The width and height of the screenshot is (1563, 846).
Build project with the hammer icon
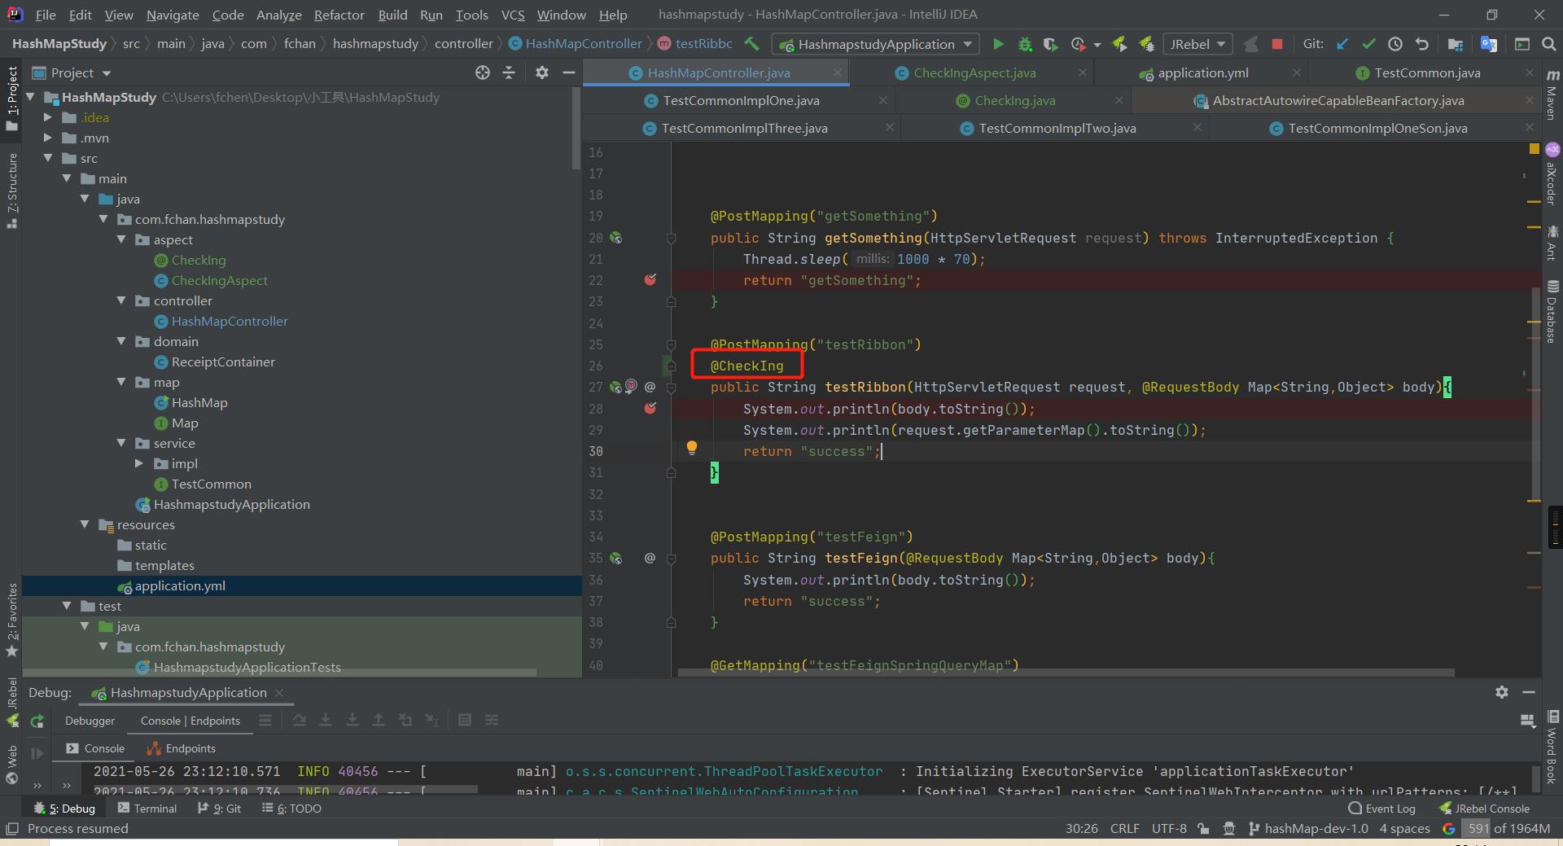(751, 44)
